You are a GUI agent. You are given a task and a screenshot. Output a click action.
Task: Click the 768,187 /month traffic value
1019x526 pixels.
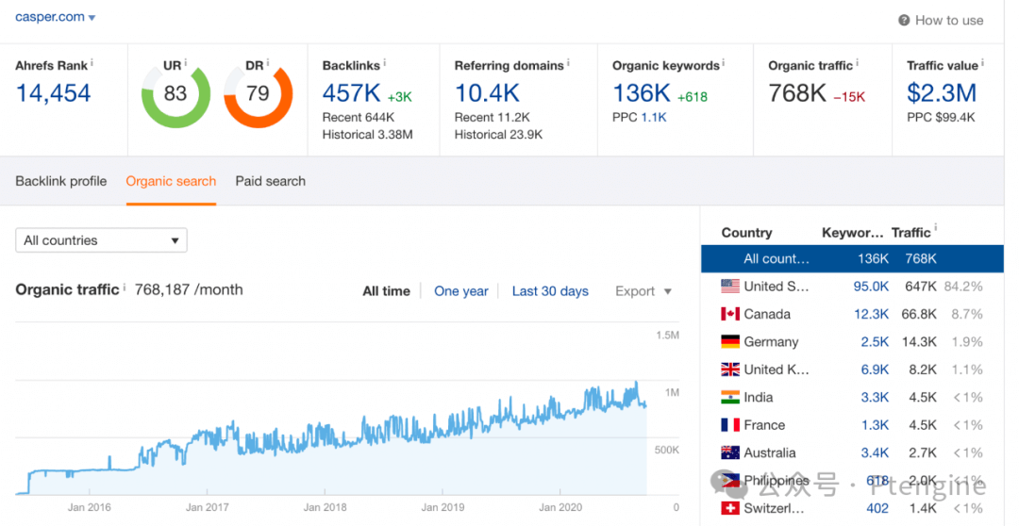click(189, 289)
